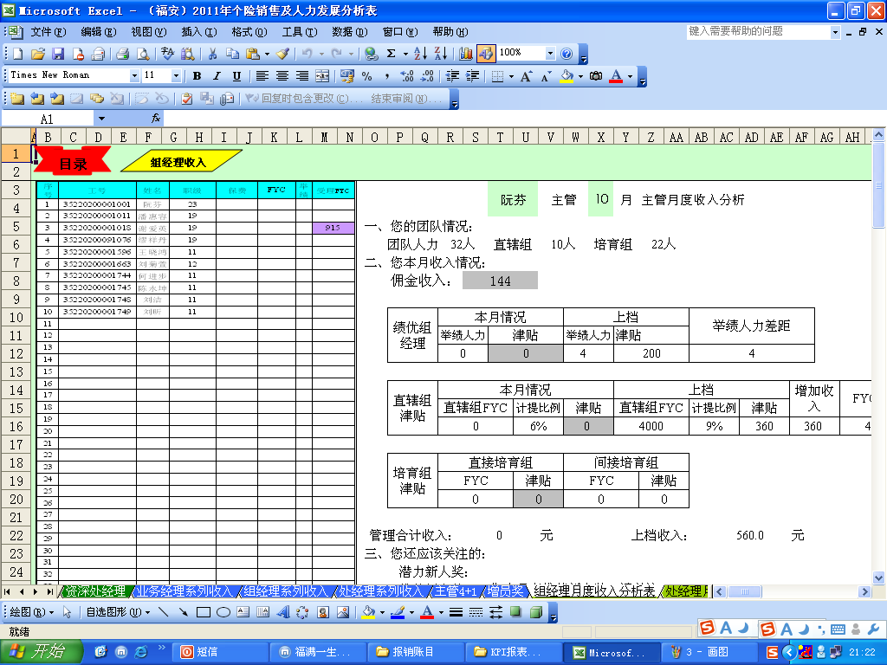Switch to the 报销账目 taskbar window
This screenshot has width=887, height=665.
[x=416, y=652]
